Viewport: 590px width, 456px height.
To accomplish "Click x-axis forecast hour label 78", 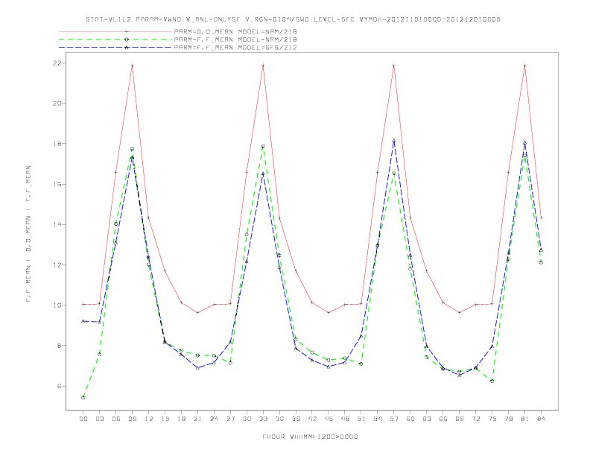I will pyautogui.click(x=508, y=419).
